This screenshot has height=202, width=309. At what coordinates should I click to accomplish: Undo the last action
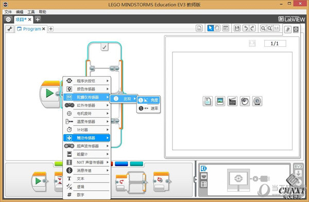coord(246,28)
